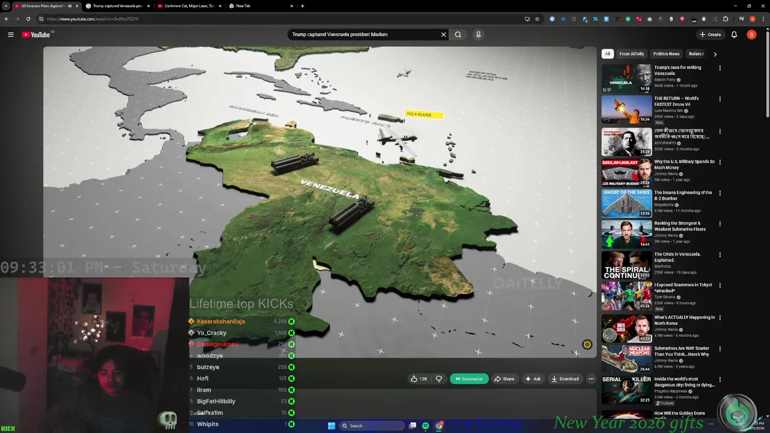
Task: Switch to Cashmere Cat, Major Lazer tab
Action: 189,6
